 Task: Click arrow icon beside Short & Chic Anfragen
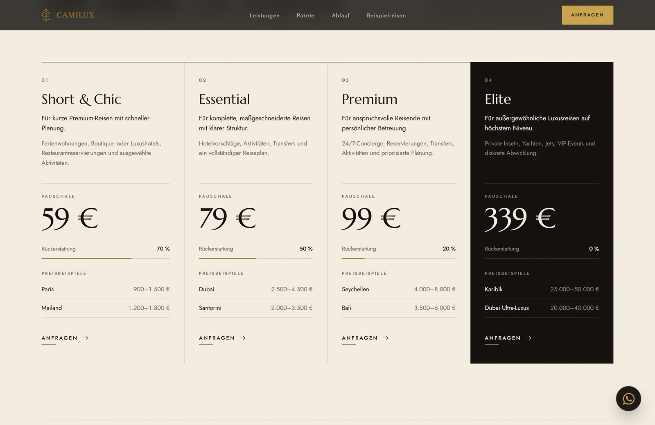coord(85,338)
